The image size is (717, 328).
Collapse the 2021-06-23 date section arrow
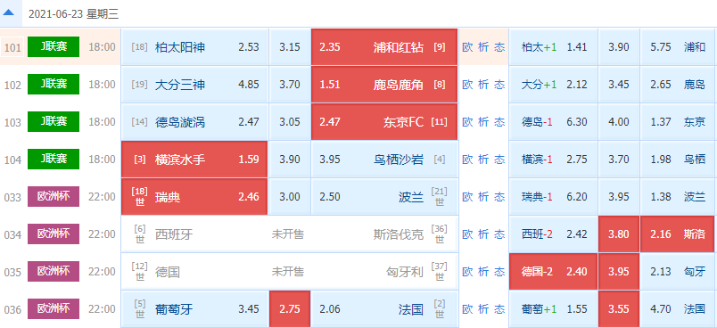(x=9, y=13)
